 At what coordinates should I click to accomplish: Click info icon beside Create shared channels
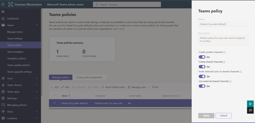point(224,62)
